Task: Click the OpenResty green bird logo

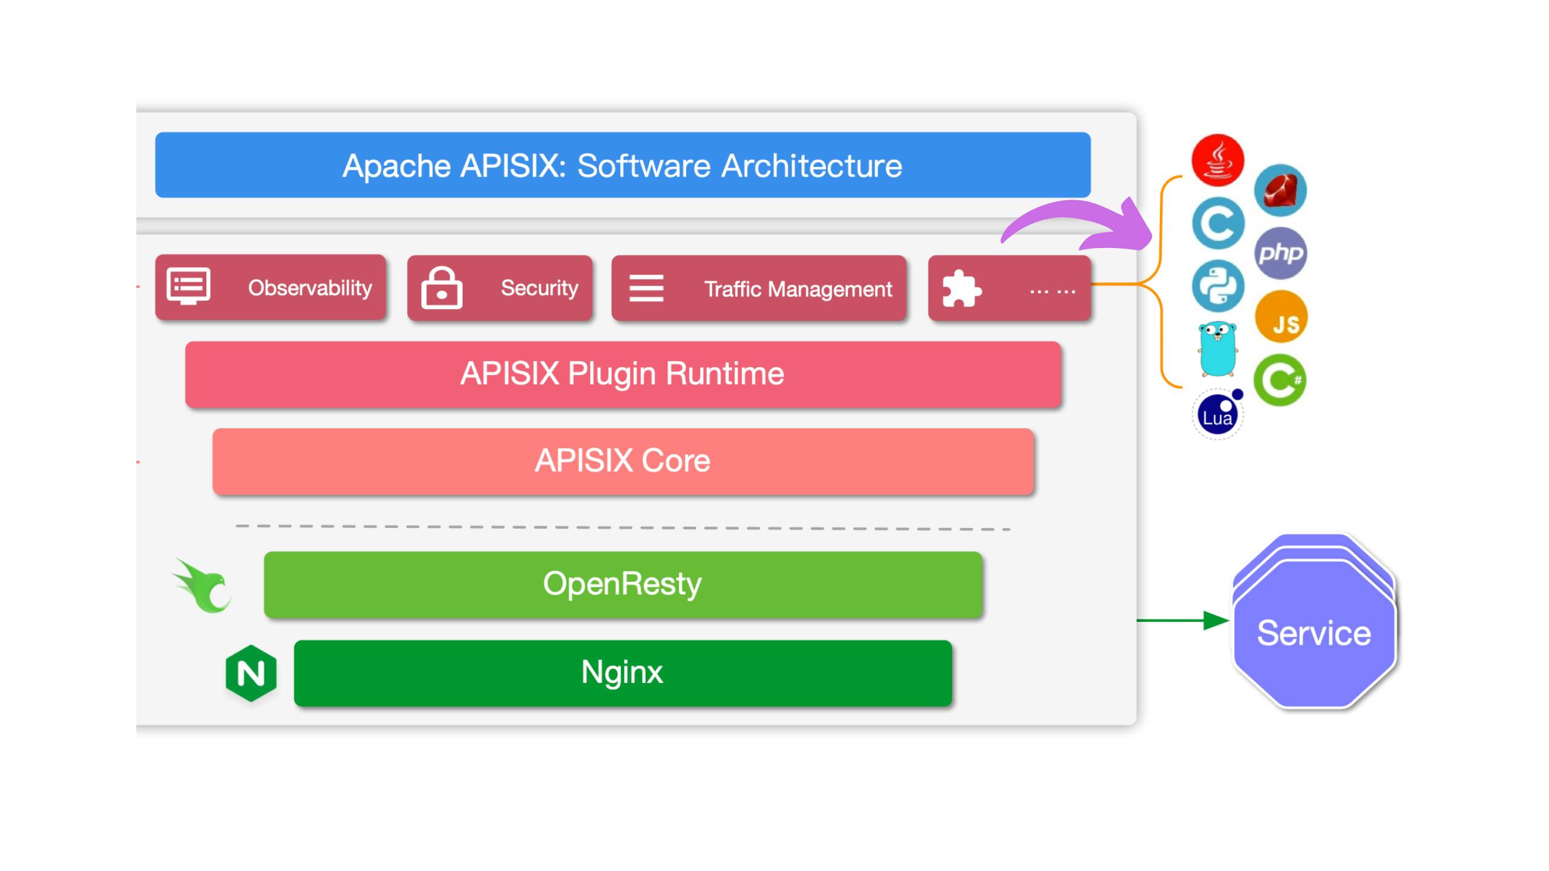Action: coord(202,586)
